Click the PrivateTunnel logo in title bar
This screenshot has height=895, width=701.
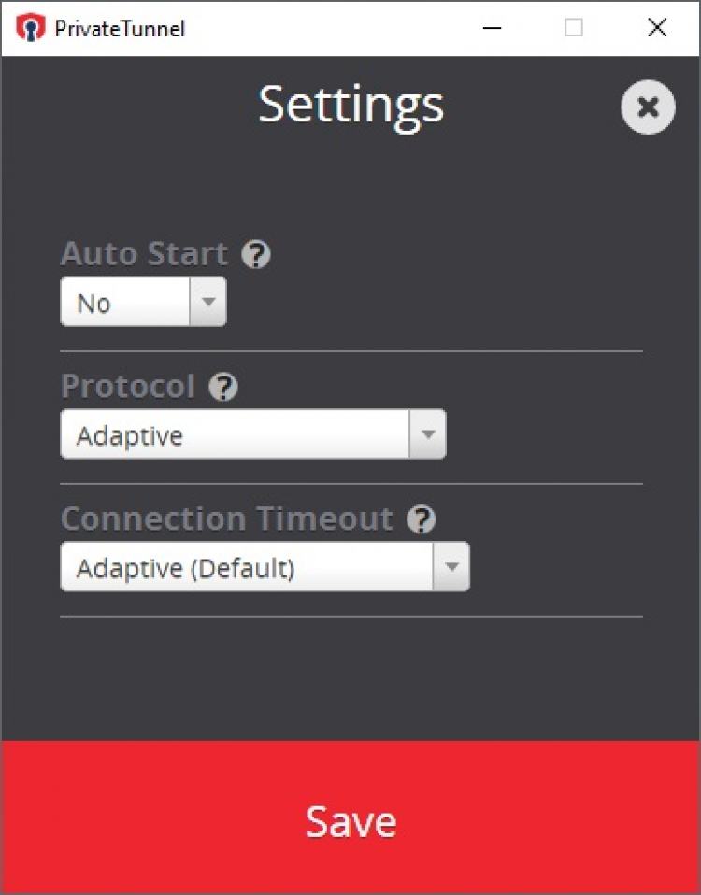31,28
